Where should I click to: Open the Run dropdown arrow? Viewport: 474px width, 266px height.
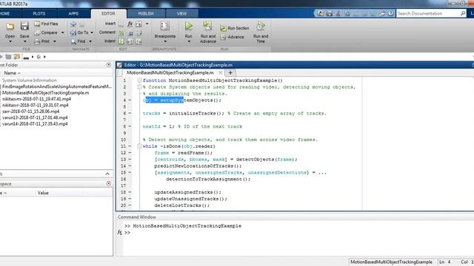pyautogui.click(x=189, y=41)
